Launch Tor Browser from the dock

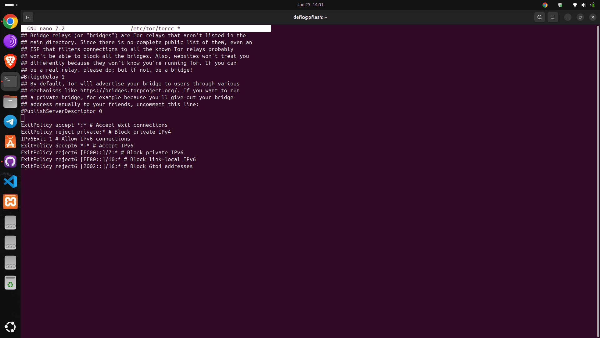[10, 41]
